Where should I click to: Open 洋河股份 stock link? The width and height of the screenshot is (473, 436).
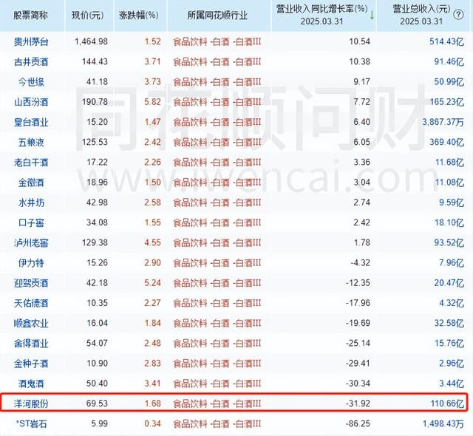coord(31,403)
